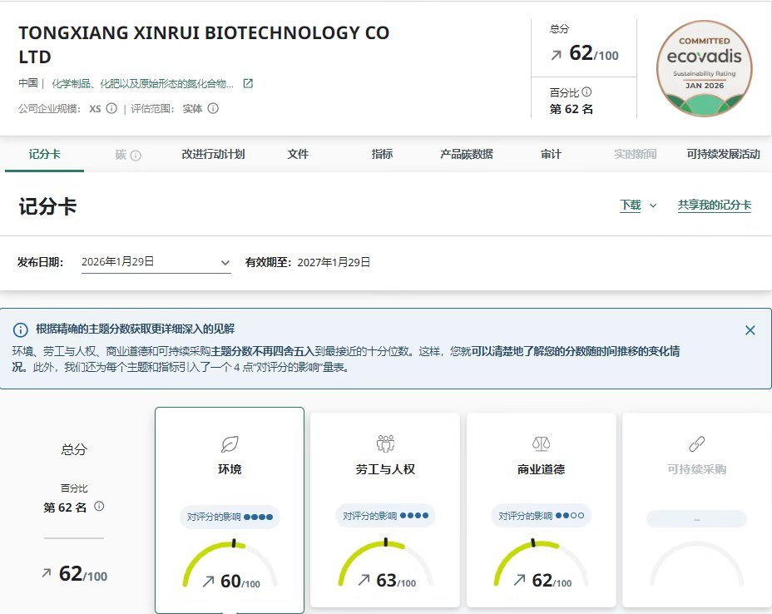The image size is (772, 614).
Task: Click the 商业道德 card title
Action: pos(541,469)
